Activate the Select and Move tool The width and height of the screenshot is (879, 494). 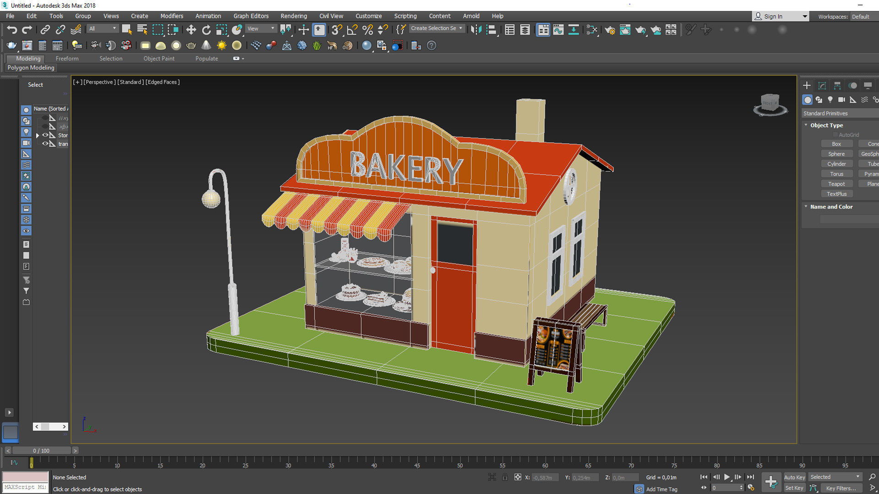click(191, 30)
